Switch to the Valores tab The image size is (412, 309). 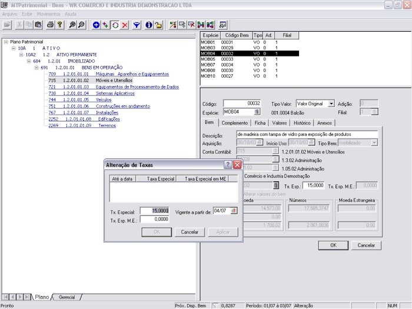tap(280, 123)
